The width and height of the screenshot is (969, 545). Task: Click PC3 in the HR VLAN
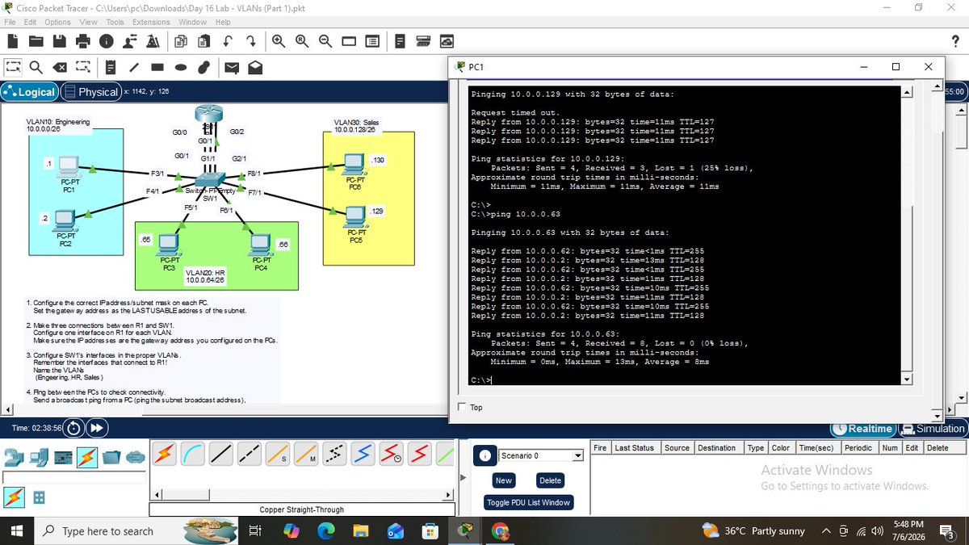tap(168, 243)
